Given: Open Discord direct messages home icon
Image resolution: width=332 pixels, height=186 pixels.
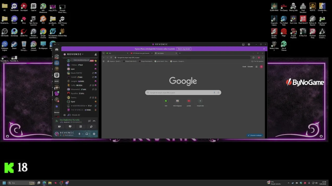Looking at the screenshot, I should coord(57,50).
